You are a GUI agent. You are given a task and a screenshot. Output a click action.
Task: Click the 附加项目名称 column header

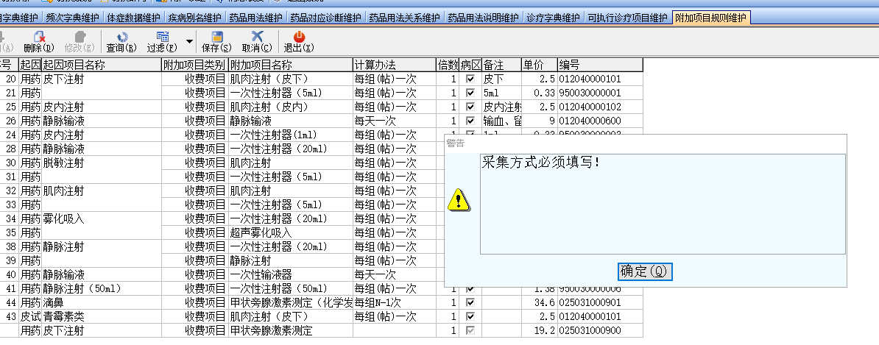pos(290,65)
